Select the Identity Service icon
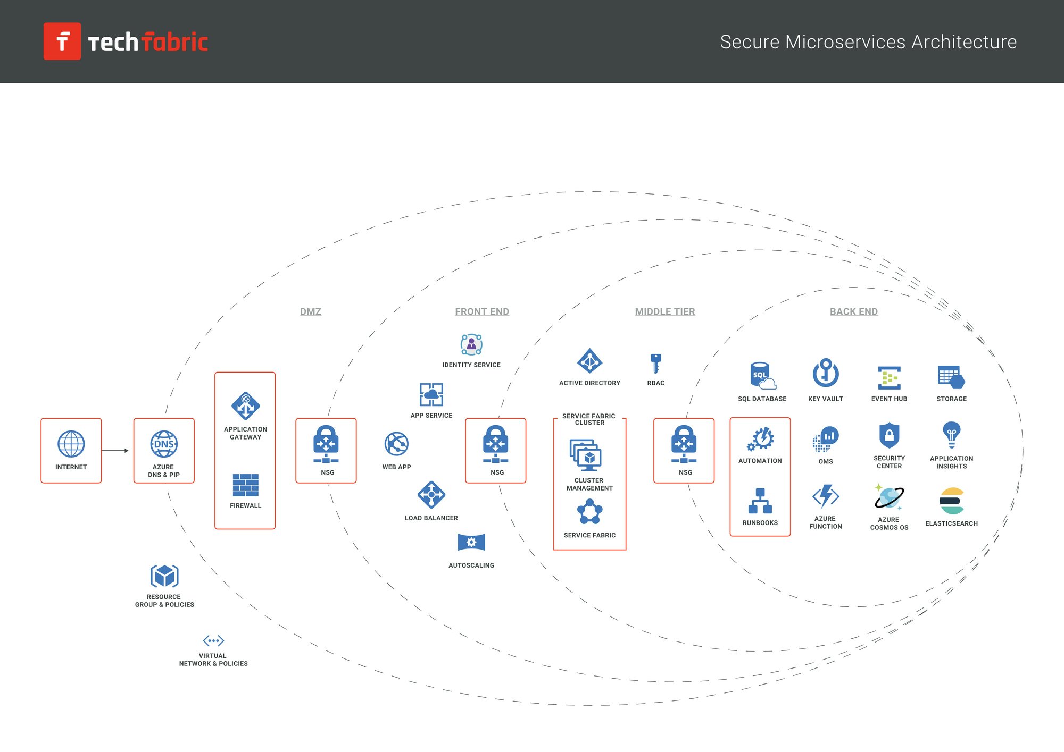Image resolution: width=1064 pixels, height=752 pixels. click(471, 344)
